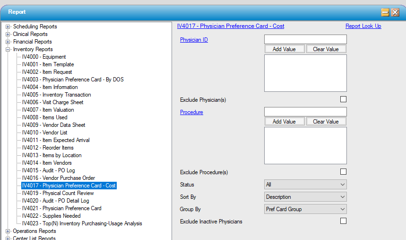Click the Procedure text input field
The width and height of the screenshot is (406, 240).
(305, 112)
